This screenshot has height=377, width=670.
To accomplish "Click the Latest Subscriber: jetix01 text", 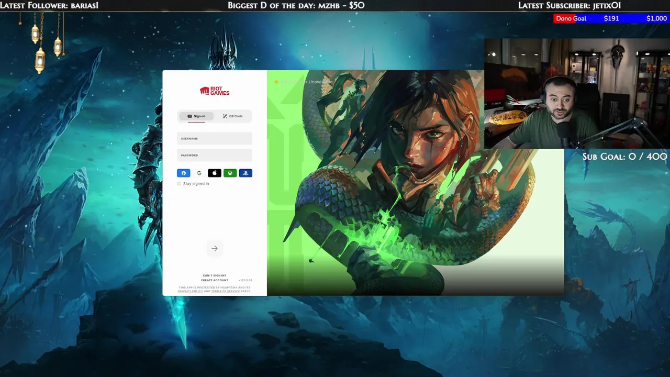I will point(569,5).
